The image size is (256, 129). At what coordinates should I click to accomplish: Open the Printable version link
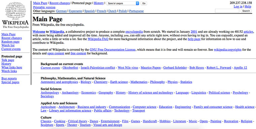(x=44, y=7)
